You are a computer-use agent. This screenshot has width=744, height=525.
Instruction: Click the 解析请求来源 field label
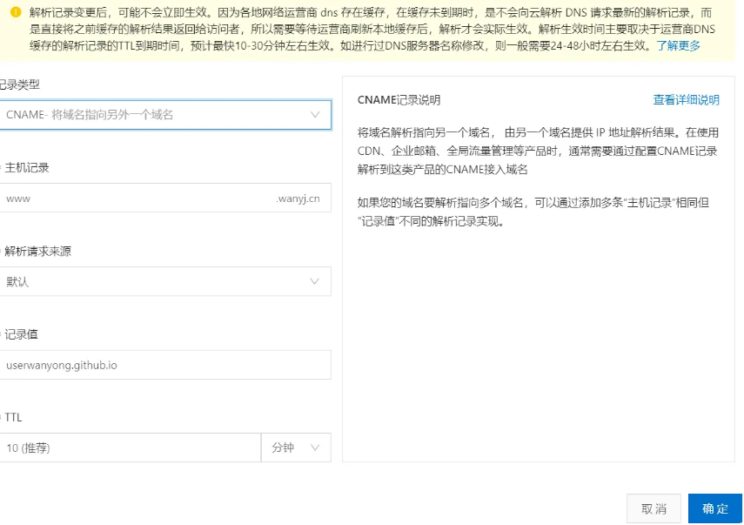pos(37,252)
